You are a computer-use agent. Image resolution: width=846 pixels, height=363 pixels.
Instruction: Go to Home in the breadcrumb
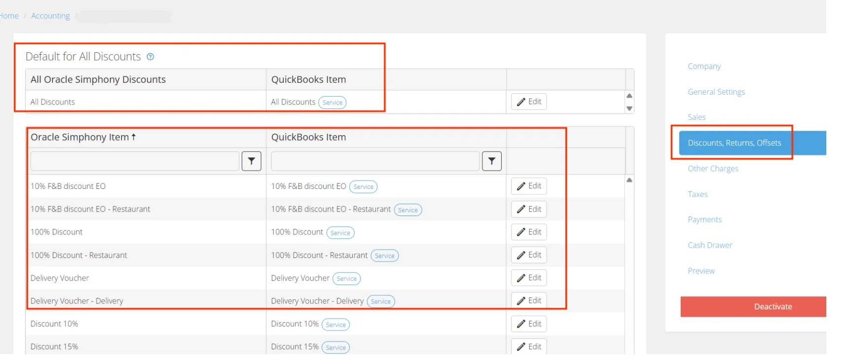click(9, 16)
